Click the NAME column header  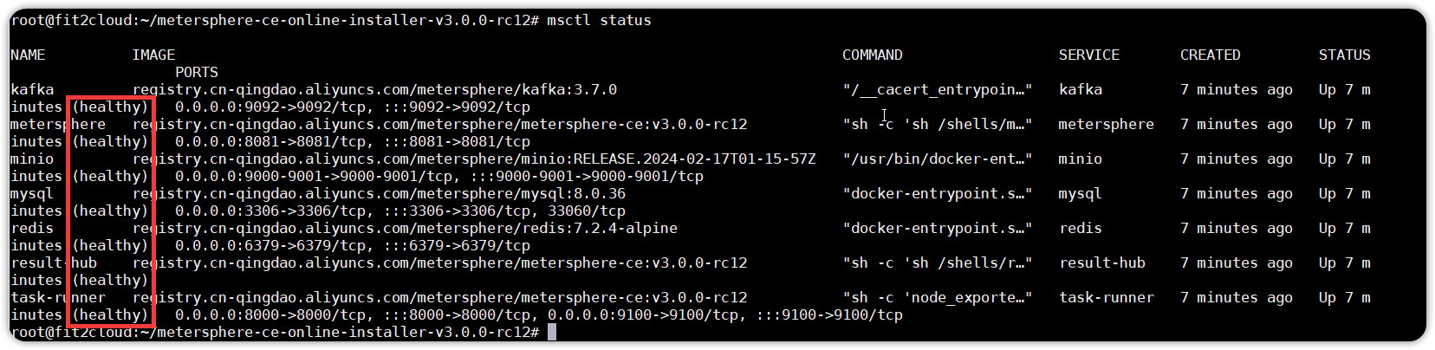coord(28,55)
